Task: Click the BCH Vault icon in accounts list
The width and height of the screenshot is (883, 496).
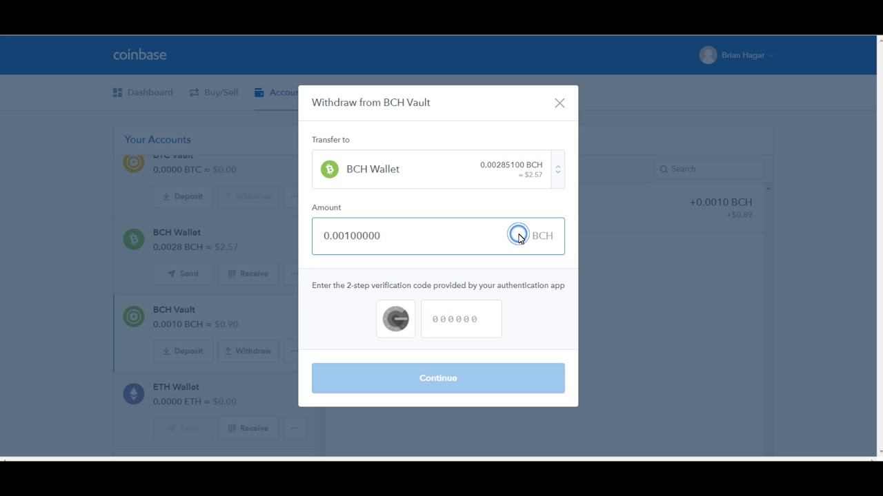Action: tap(134, 316)
